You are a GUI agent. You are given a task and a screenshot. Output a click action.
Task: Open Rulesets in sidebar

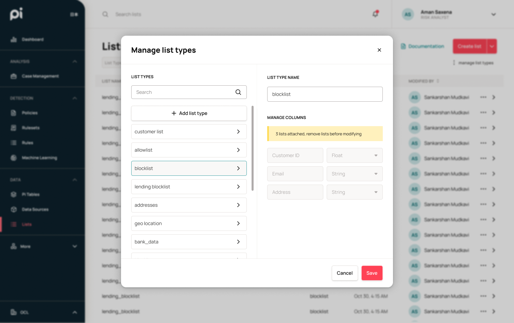pos(31,128)
